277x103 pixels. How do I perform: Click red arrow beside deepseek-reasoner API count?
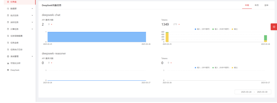(51, 63)
